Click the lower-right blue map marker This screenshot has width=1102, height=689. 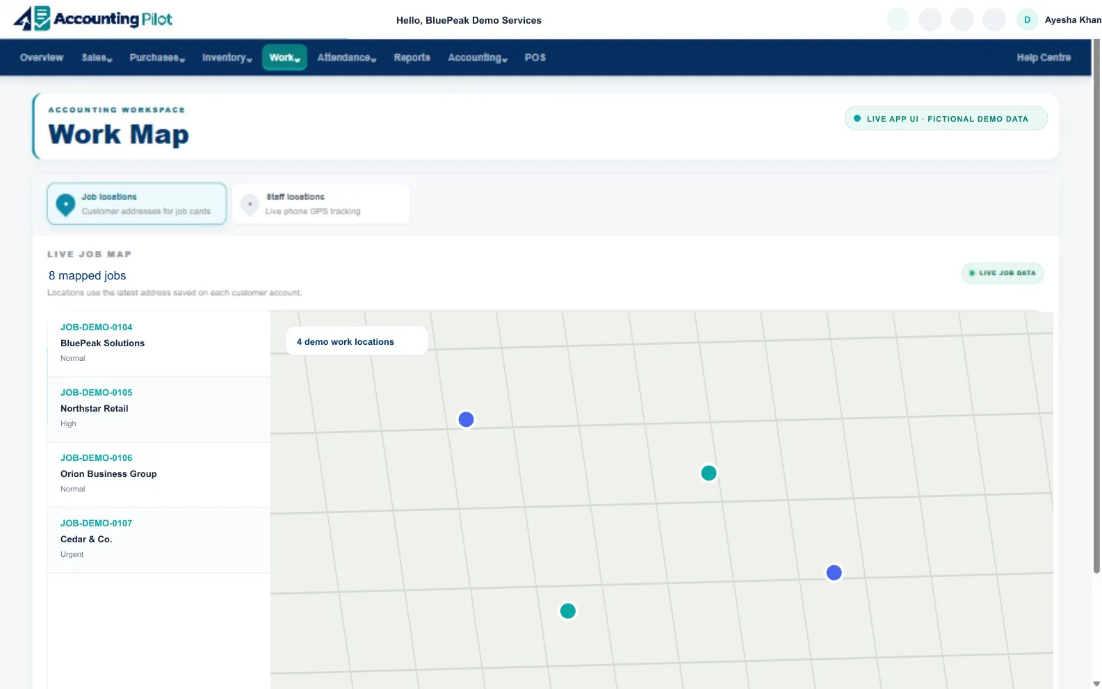coord(834,572)
